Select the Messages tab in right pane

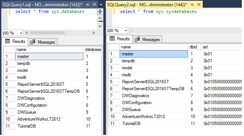click(x=147, y=40)
